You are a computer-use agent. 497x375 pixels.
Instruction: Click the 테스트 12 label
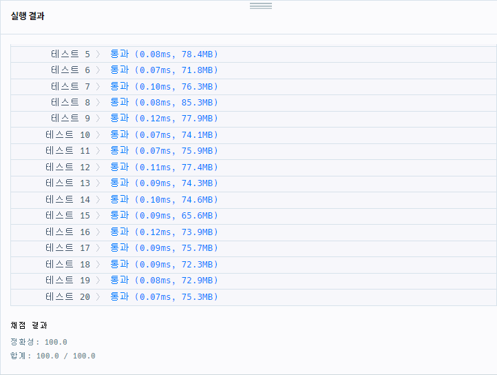pos(68,168)
